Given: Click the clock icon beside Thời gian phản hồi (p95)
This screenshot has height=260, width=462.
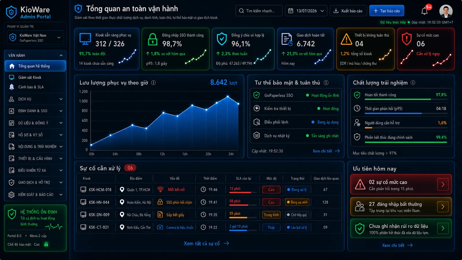Looking at the screenshot, I should point(357,108).
